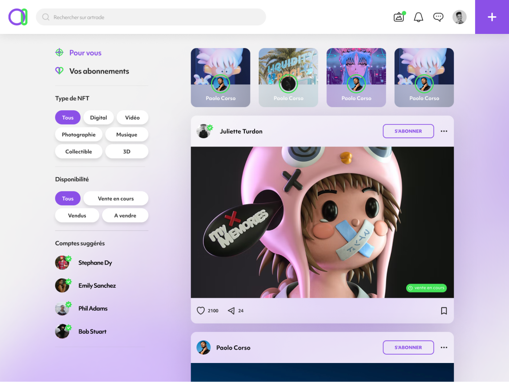Open the messages chat bubble

pos(438,17)
